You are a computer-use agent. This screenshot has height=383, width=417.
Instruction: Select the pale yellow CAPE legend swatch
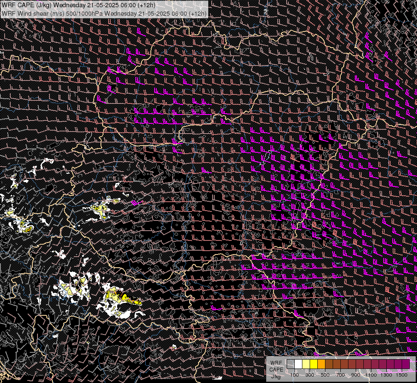[x=306, y=364]
